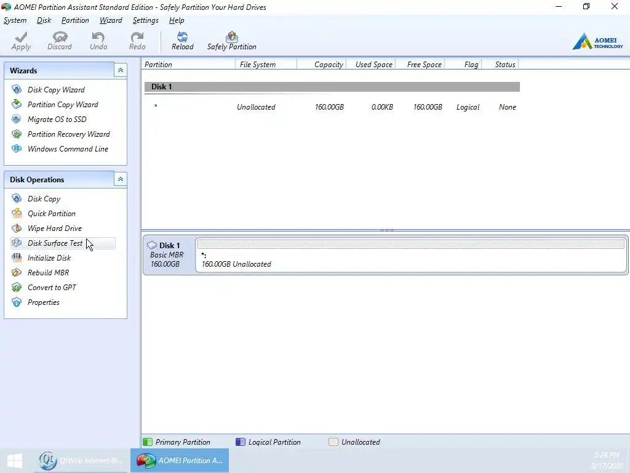Click the Disk Surface Test icon
Viewport: 630px width, 473px height.
point(17,243)
